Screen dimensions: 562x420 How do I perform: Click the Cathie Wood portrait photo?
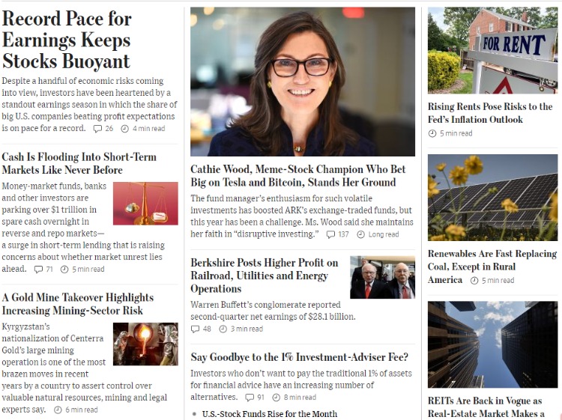(x=303, y=82)
